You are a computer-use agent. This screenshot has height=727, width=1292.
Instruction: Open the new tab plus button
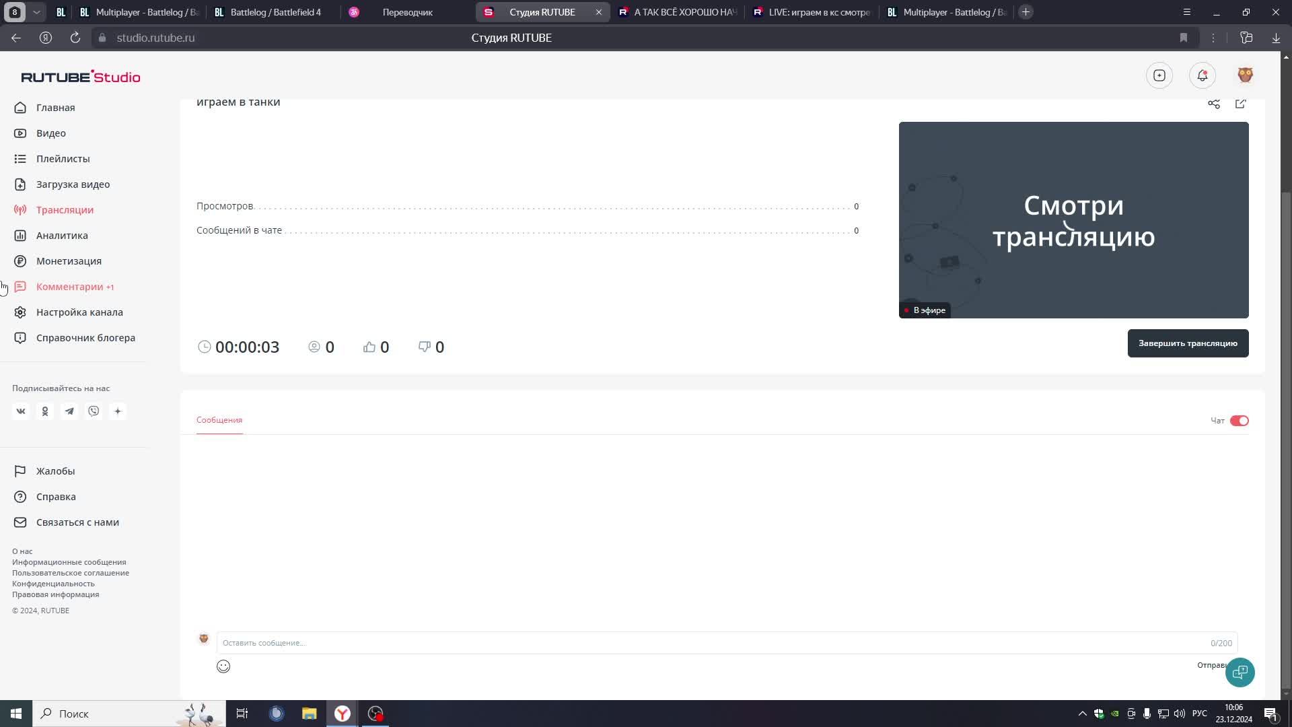[1026, 12]
